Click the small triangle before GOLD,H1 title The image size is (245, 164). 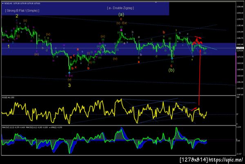pos(3,3)
